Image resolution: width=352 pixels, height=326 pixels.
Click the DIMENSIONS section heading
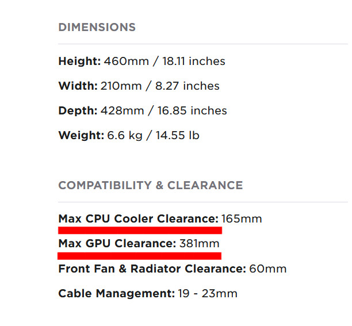[97, 28]
